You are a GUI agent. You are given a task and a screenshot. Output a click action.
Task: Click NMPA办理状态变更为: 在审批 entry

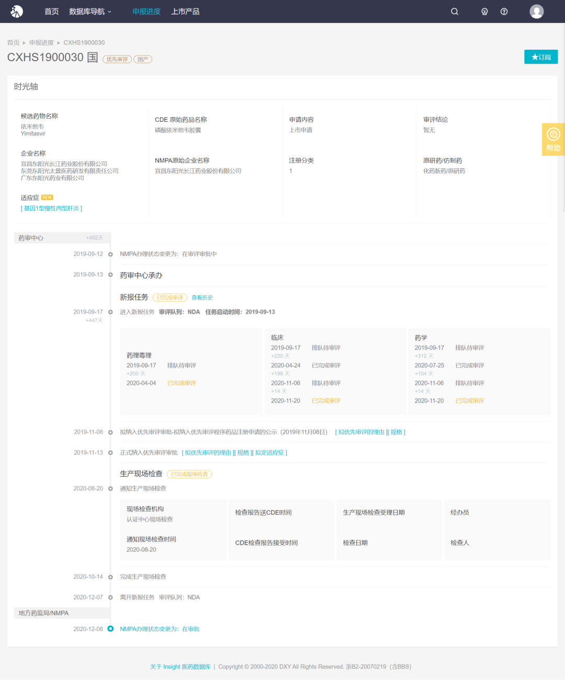tap(160, 629)
